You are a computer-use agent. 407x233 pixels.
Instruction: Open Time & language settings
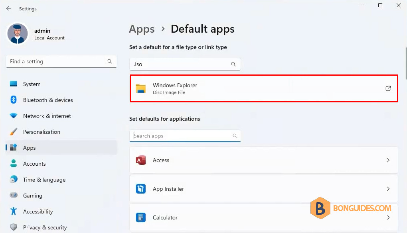pyautogui.click(x=61, y=180)
